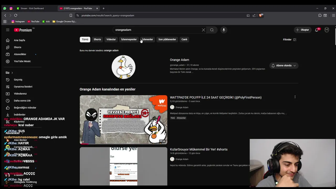This screenshot has height=189, width=336.
Task: Click the Oluştur create button
Action: tap(302, 30)
